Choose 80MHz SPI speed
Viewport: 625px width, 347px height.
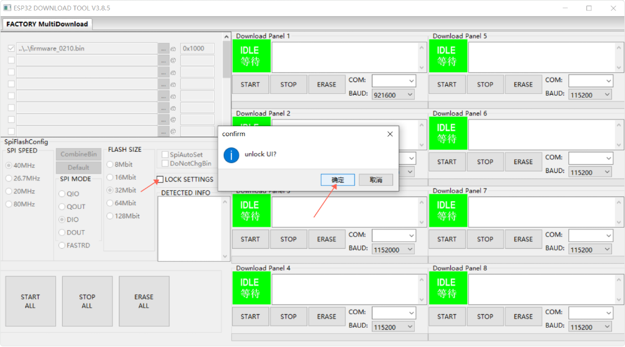click(x=9, y=204)
